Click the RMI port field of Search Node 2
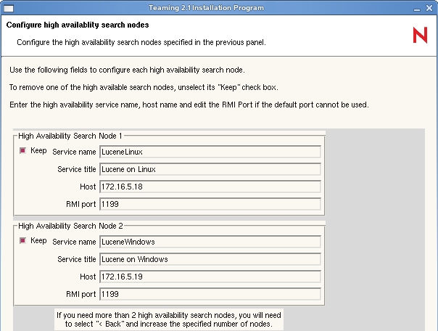Image resolution: width=438 pixels, height=331 pixels. [210, 294]
